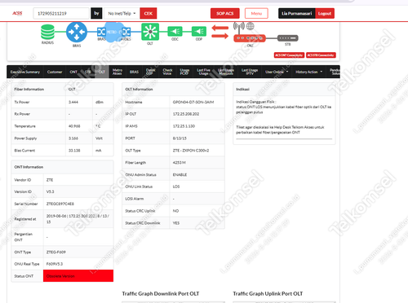Click the red bidirectional arrows icon
This screenshot has width=408, height=303.
220,32
